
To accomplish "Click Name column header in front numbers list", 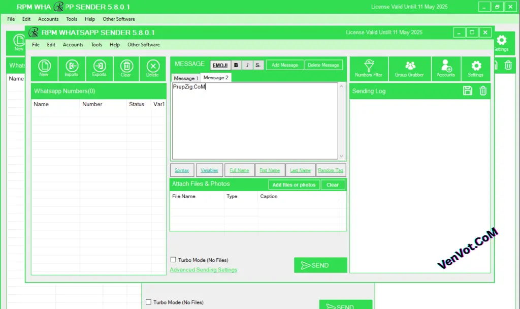I will click(56, 104).
